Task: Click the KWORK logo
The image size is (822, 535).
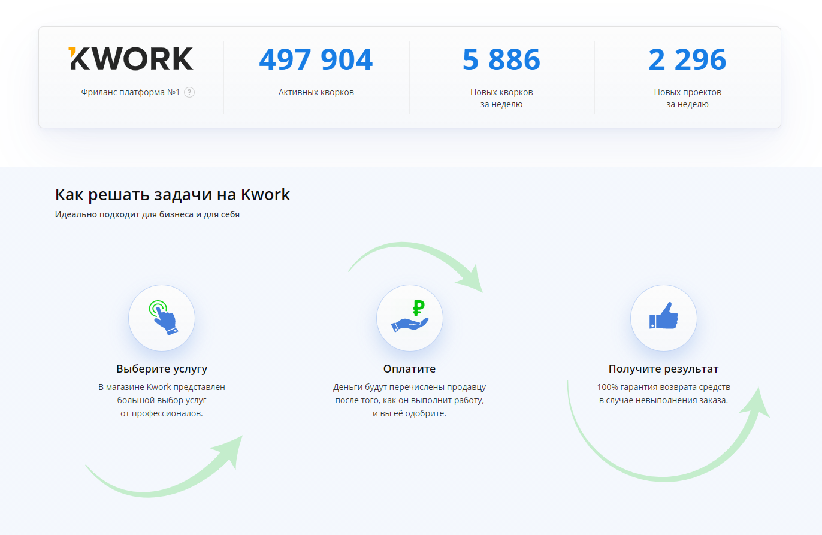Action: [131, 59]
